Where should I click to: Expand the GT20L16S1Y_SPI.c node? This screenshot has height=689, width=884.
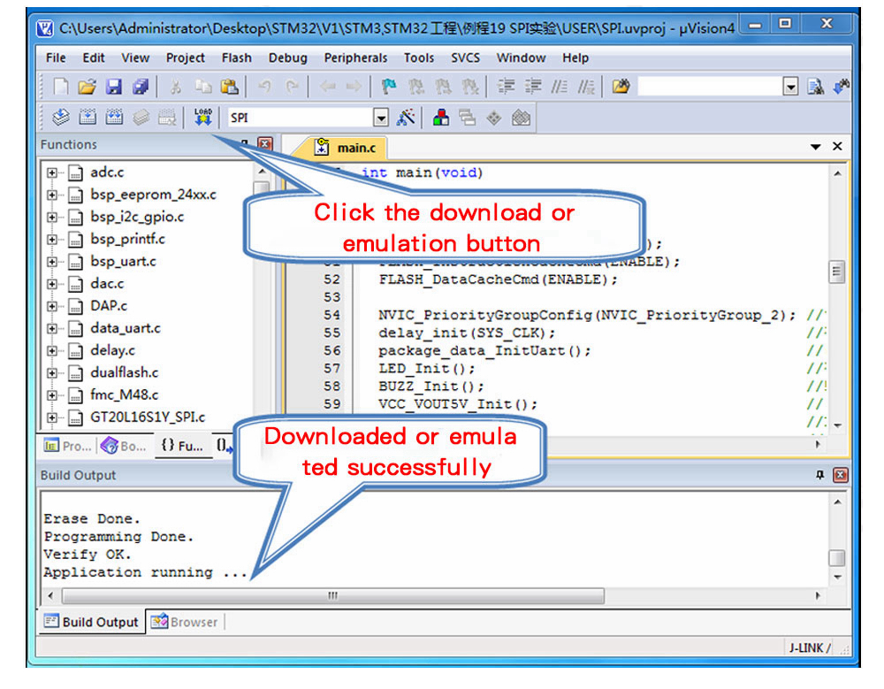pos(52,417)
